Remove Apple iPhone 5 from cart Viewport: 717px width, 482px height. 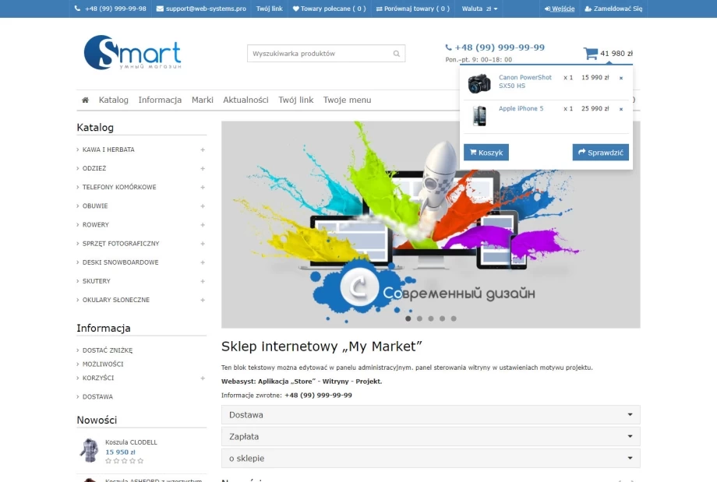point(621,109)
